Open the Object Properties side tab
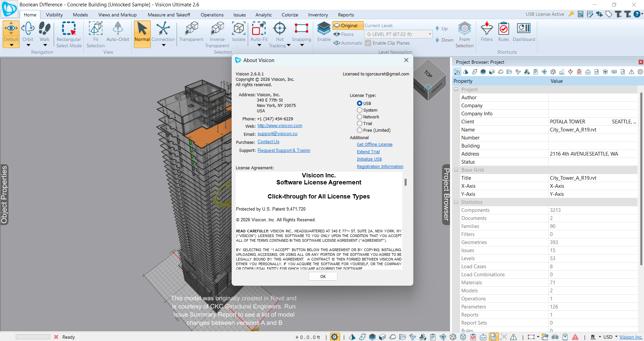The height and width of the screenshot is (341, 644). (4, 194)
